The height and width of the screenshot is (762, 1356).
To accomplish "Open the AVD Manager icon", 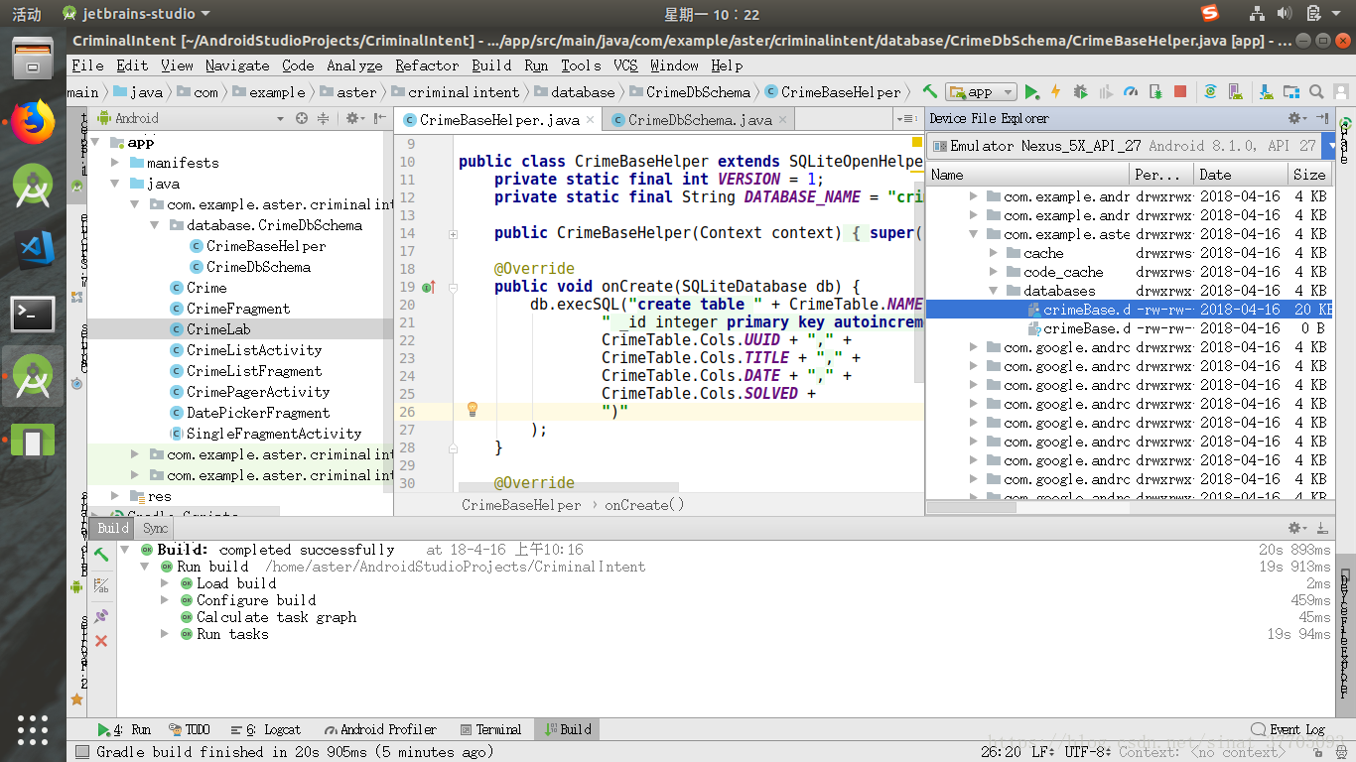I will click(x=1236, y=91).
